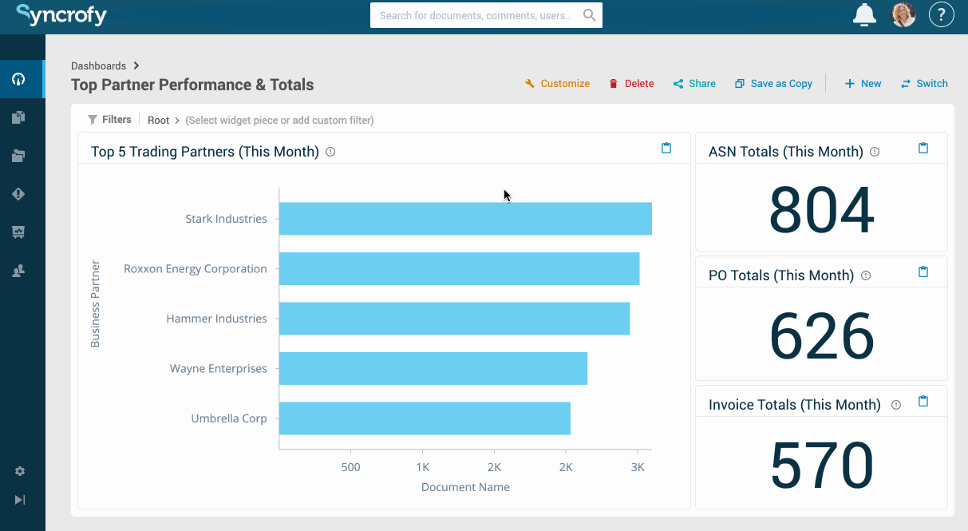The height and width of the screenshot is (531, 968).
Task: Click the 3K axis tick label
Action: (x=637, y=467)
